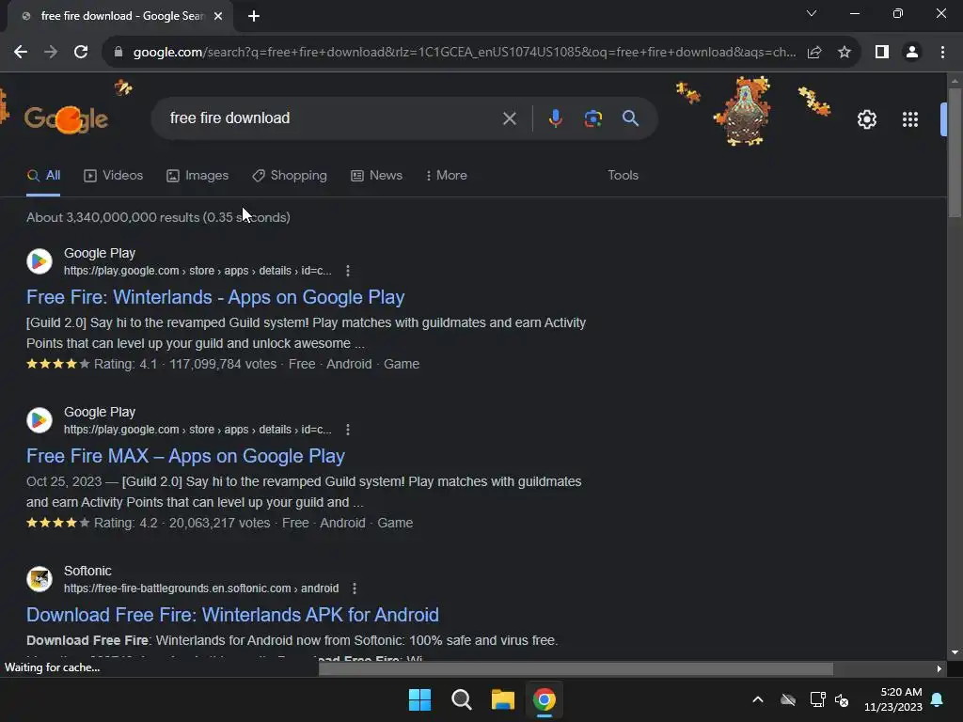Click the OneDrive cloud tray icon
This screenshot has height=722, width=963.
788,699
